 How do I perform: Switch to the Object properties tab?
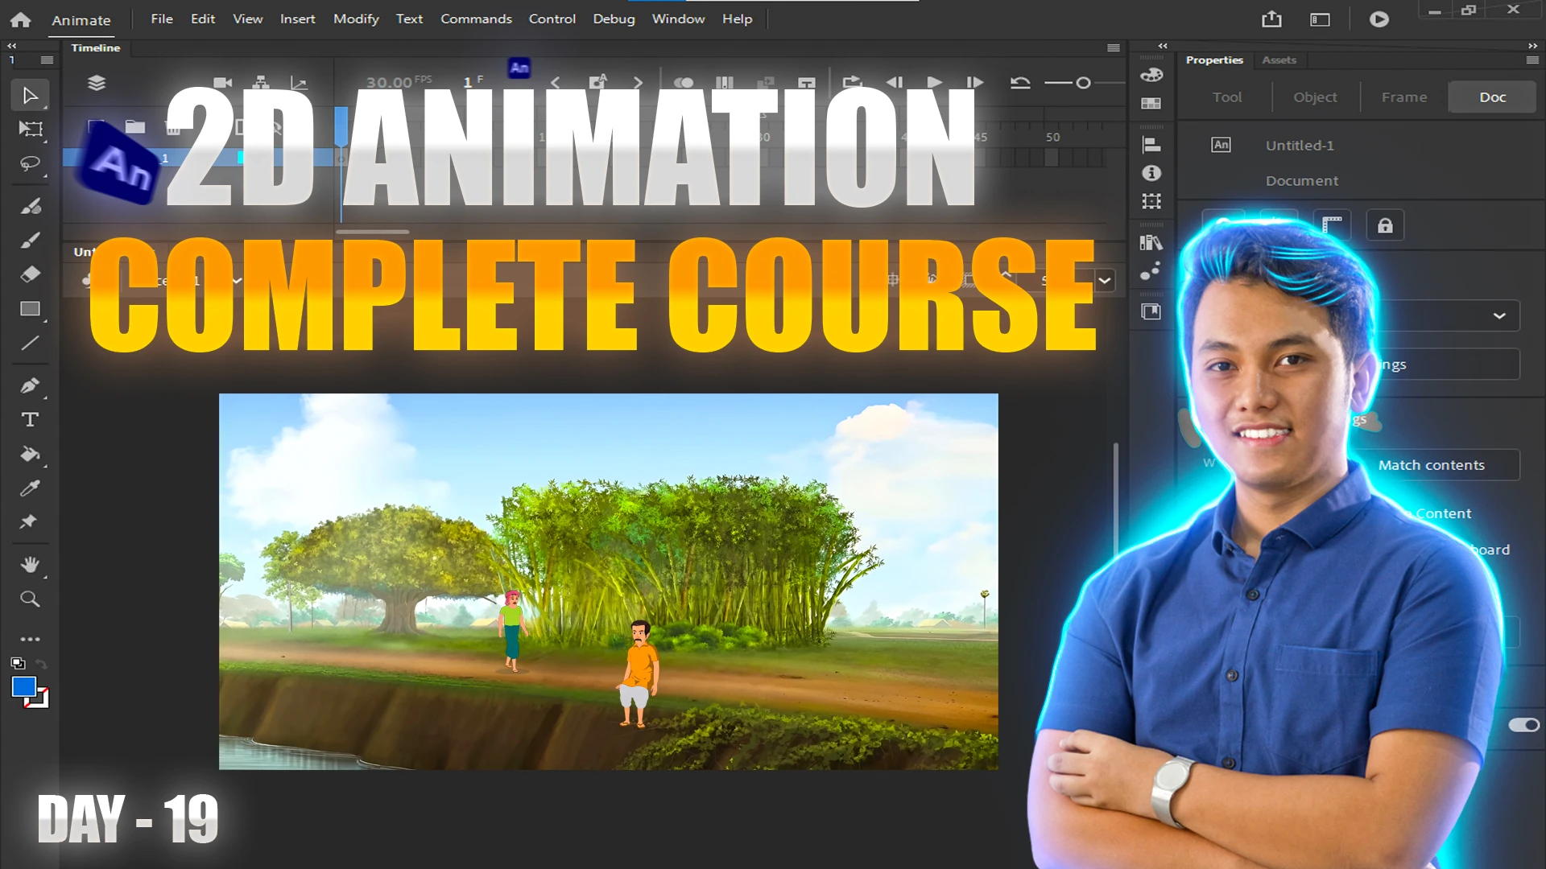1315,97
